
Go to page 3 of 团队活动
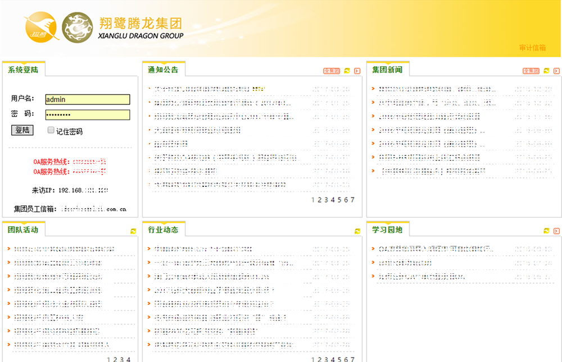coord(122,359)
